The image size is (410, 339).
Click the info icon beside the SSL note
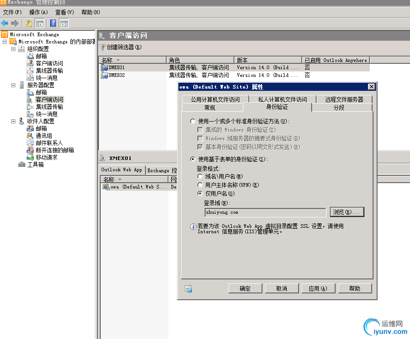tap(193, 227)
